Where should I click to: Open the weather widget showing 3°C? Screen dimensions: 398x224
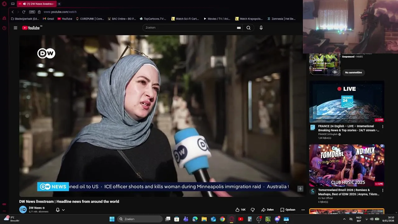(x=12, y=219)
